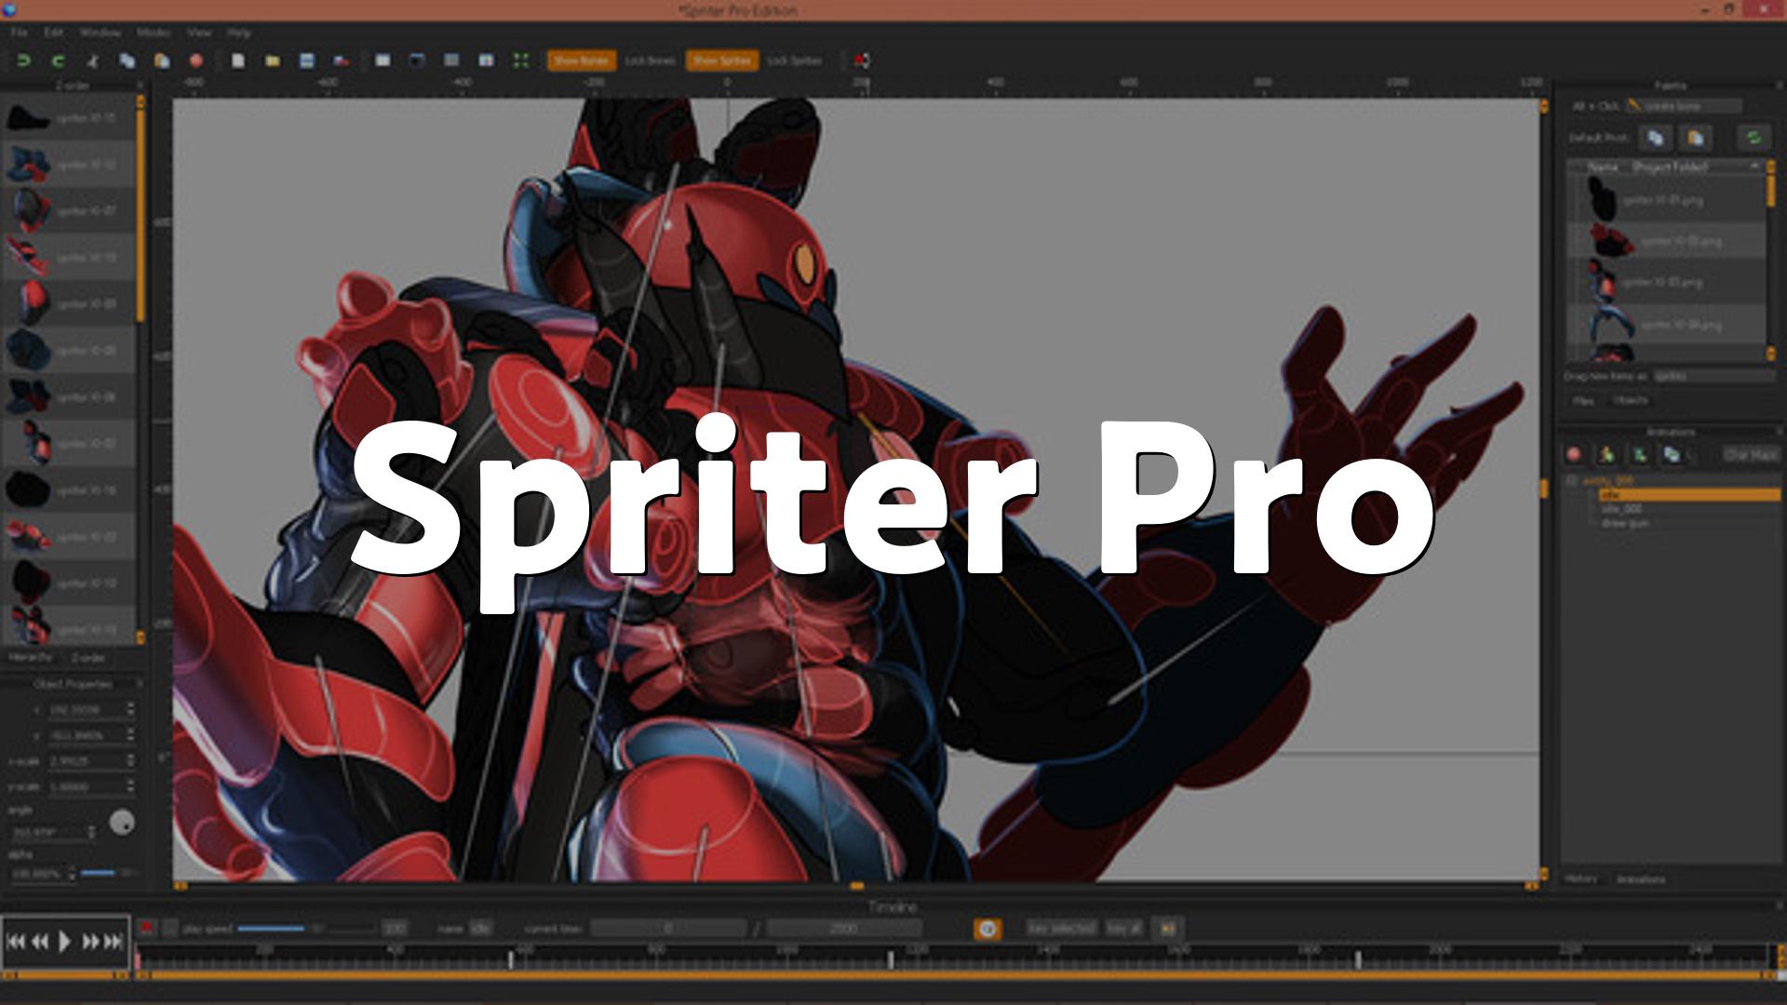Click the undo arrow icon

24,60
